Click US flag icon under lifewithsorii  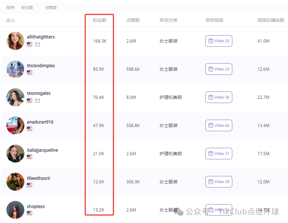click(29, 185)
